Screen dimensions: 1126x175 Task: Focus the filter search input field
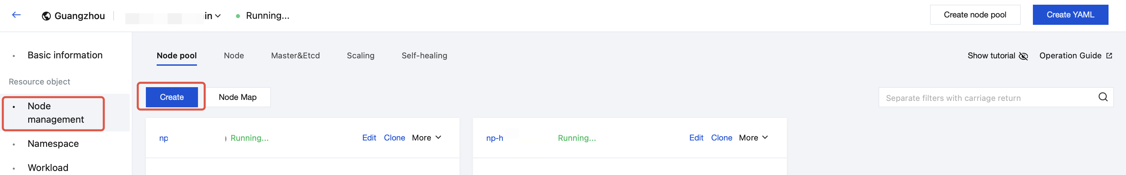tap(988, 98)
